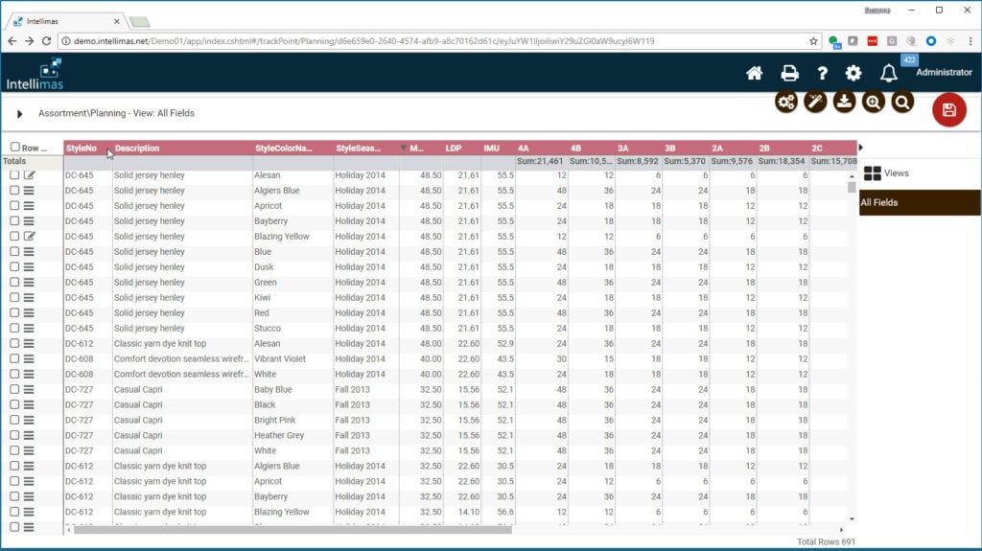Viewport: 982px width, 551px height.
Task: Go to the Intellimas home page icon
Action: tap(754, 73)
